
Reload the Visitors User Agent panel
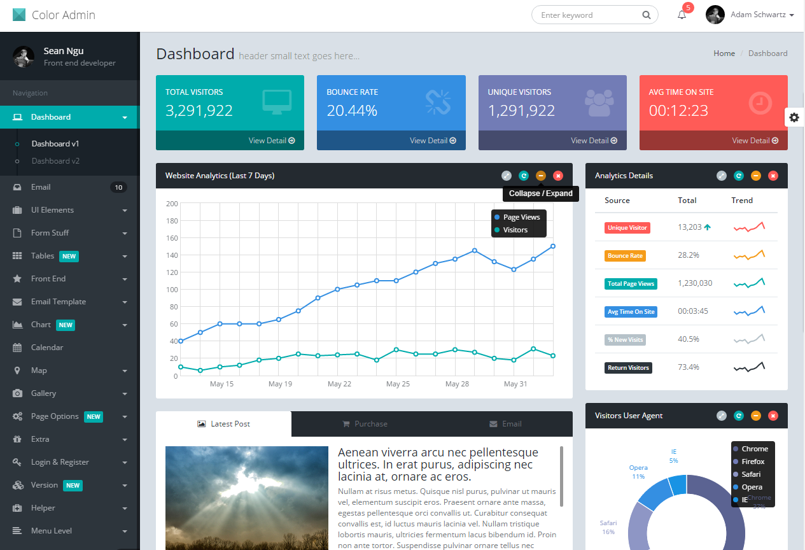[739, 416]
